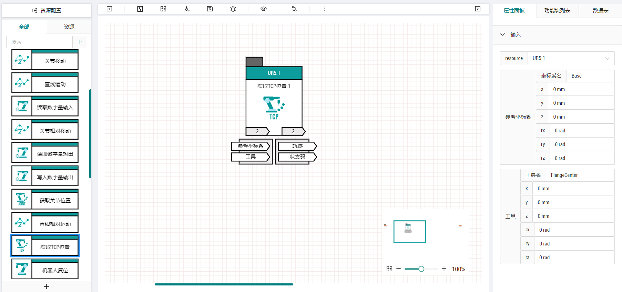
Task: Edit the 工具 rz value field
Action: point(574,258)
